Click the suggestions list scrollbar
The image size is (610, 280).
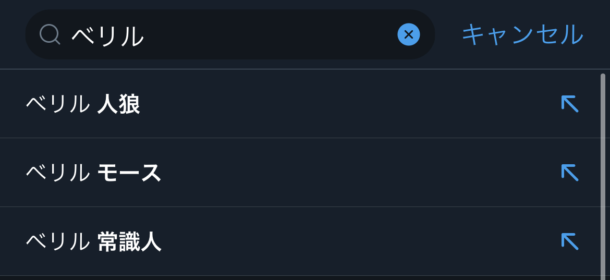pos(603,172)
